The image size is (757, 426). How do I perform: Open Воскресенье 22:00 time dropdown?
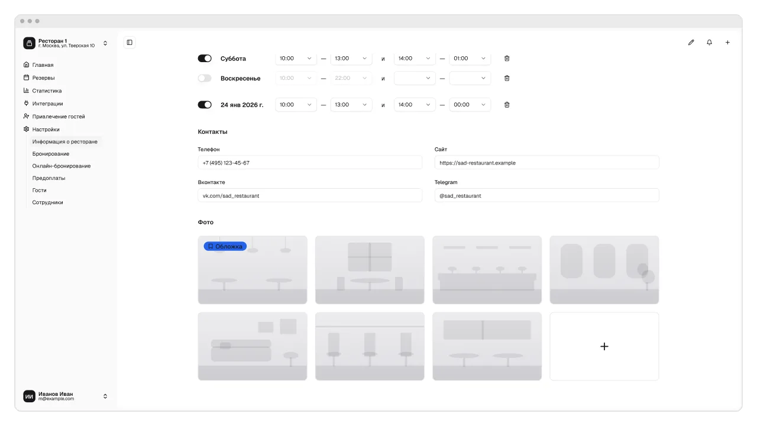(x=351, y=78)
